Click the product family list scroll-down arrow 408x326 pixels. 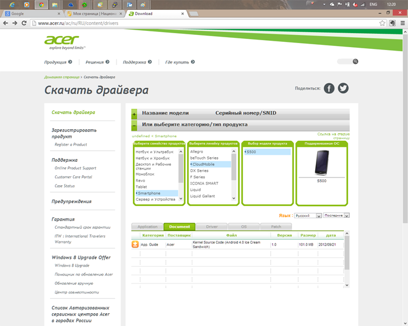click(181, 199)
